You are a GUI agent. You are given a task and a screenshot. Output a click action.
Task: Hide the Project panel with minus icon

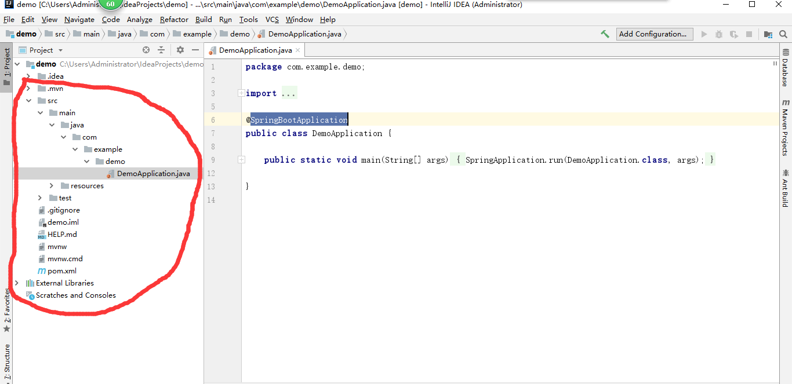coord(195,50)
